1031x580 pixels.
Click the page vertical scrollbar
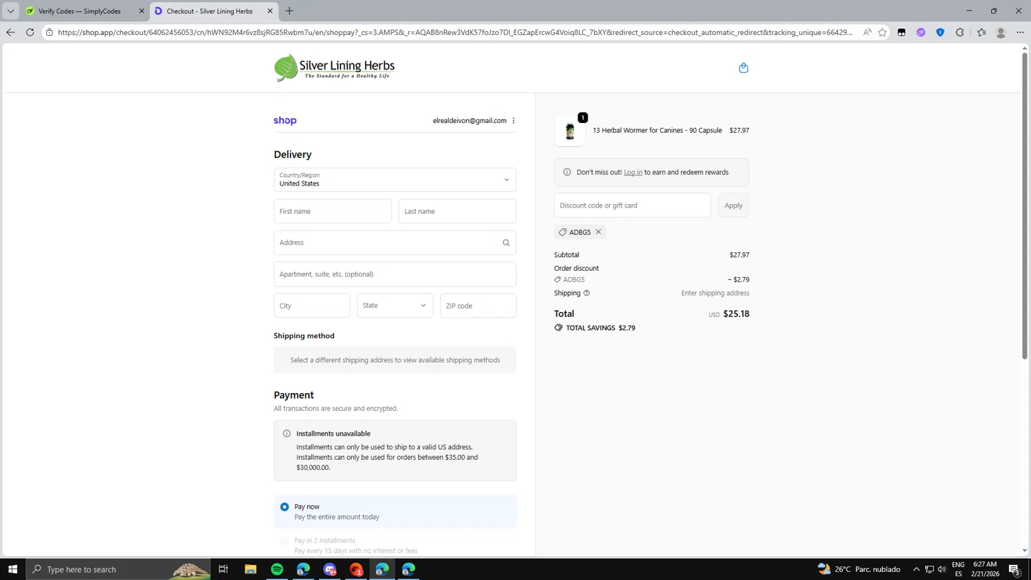tap(1024, 206)
